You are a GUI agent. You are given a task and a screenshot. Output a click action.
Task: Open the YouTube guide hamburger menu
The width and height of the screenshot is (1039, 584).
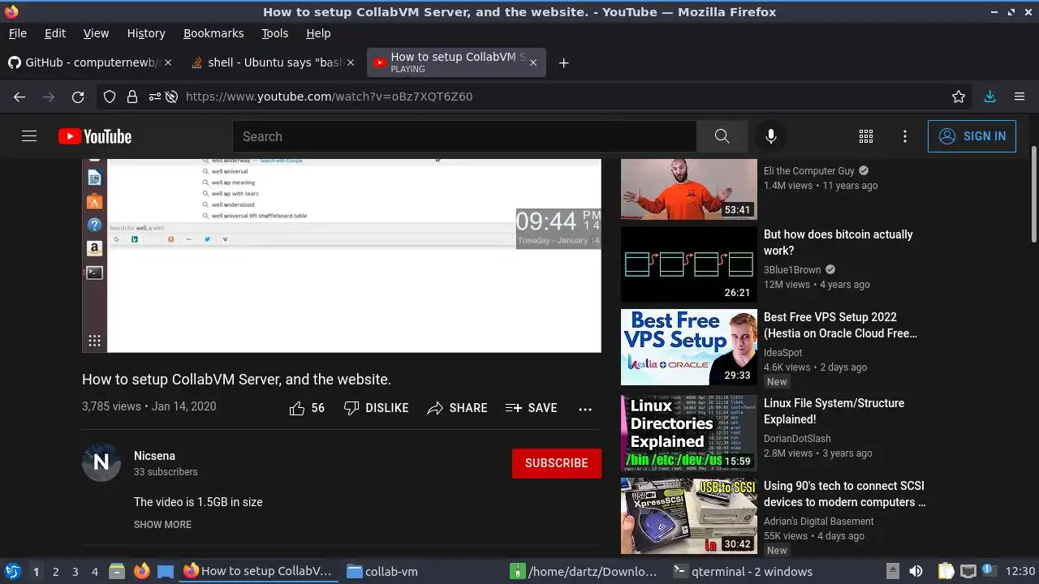tap(29, 136)
